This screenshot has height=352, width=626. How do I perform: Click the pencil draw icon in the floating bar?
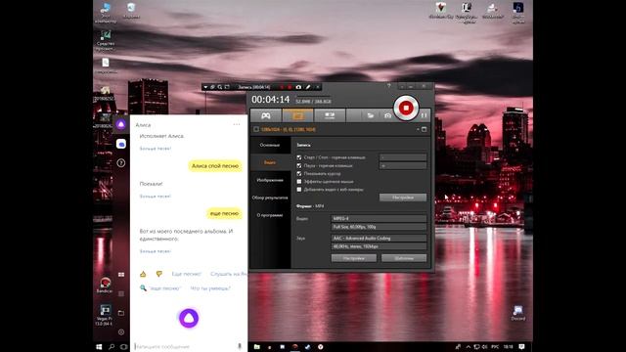coord(308,87)
